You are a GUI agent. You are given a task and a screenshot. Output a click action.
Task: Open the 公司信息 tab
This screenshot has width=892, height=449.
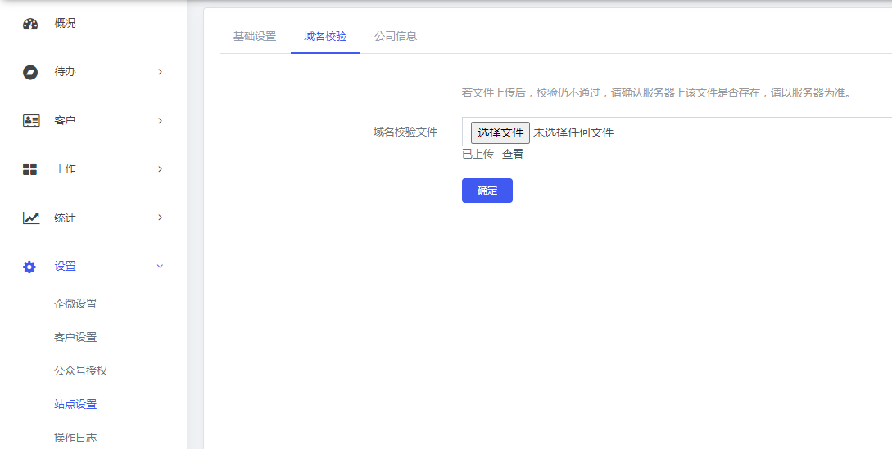[x=396, y=36]
